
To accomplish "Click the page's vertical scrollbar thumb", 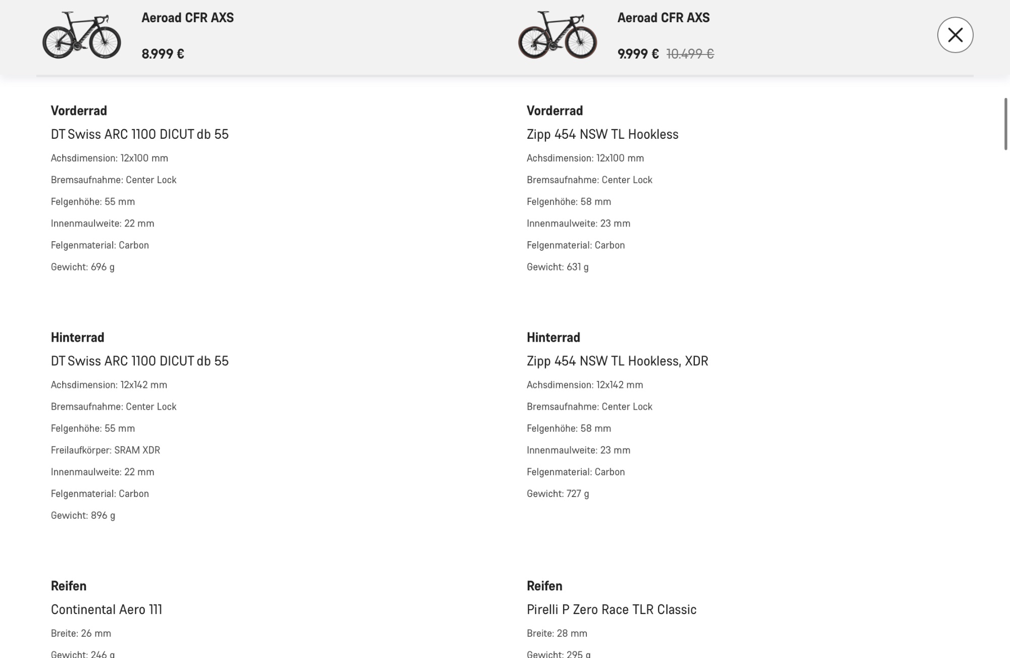I will (1006, 124).
